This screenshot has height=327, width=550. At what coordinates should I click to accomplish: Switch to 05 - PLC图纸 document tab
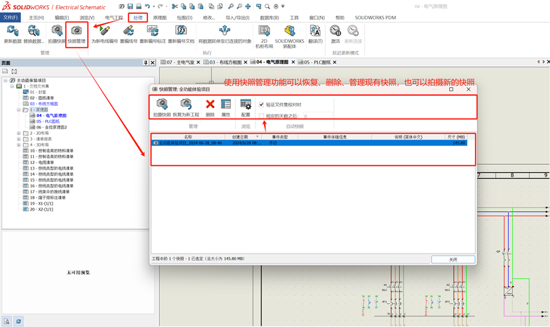317,62
